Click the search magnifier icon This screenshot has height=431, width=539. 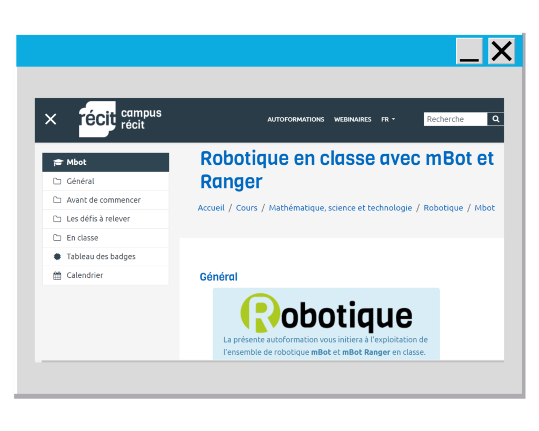(495, 119)
